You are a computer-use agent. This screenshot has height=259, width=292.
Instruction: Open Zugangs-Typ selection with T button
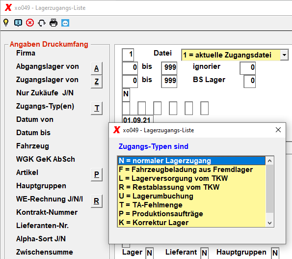pos(97,108)
